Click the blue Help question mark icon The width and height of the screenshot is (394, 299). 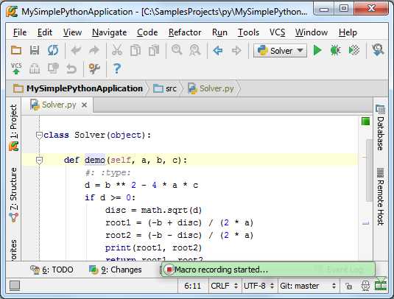pos(117,68)
